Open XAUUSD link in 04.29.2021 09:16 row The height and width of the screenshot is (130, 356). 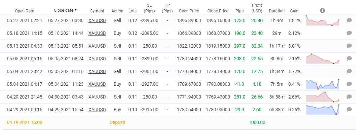coord(97,110)
